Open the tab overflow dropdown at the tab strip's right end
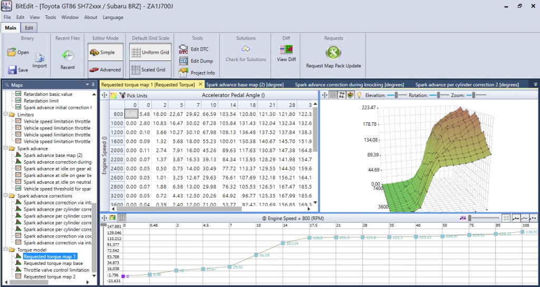The width and height of the screenshot is (540, 287). coord(535,84)
